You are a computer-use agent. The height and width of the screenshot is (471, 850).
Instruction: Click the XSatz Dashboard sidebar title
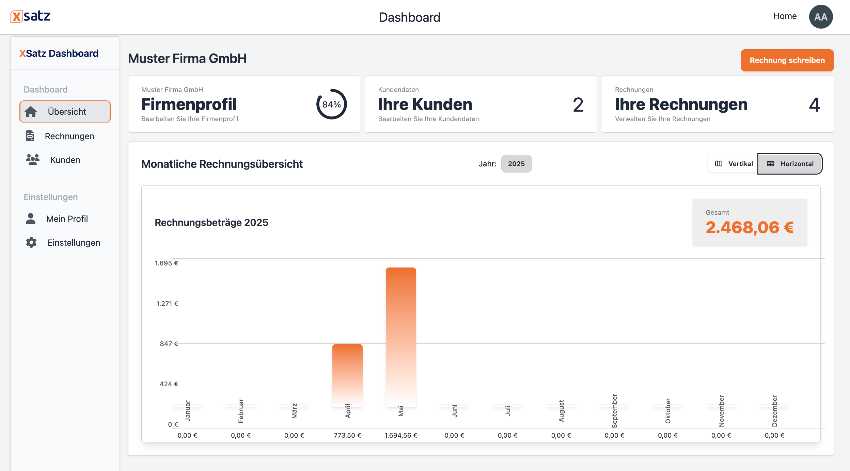pyautogui.click(x=59, y=53)
